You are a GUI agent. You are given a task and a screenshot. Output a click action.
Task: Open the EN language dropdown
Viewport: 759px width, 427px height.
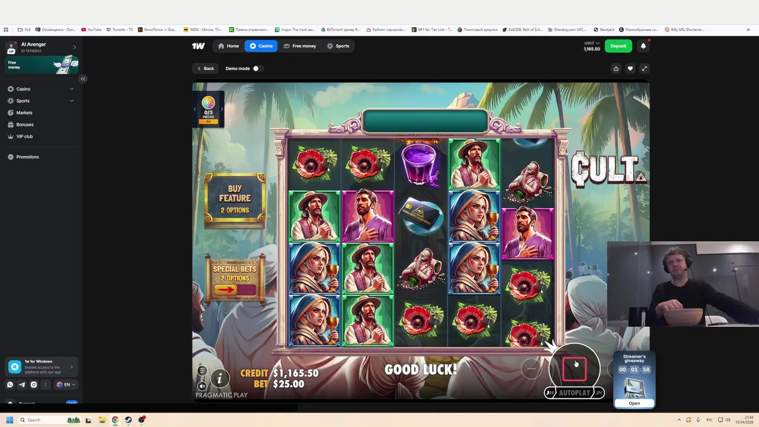65,384
